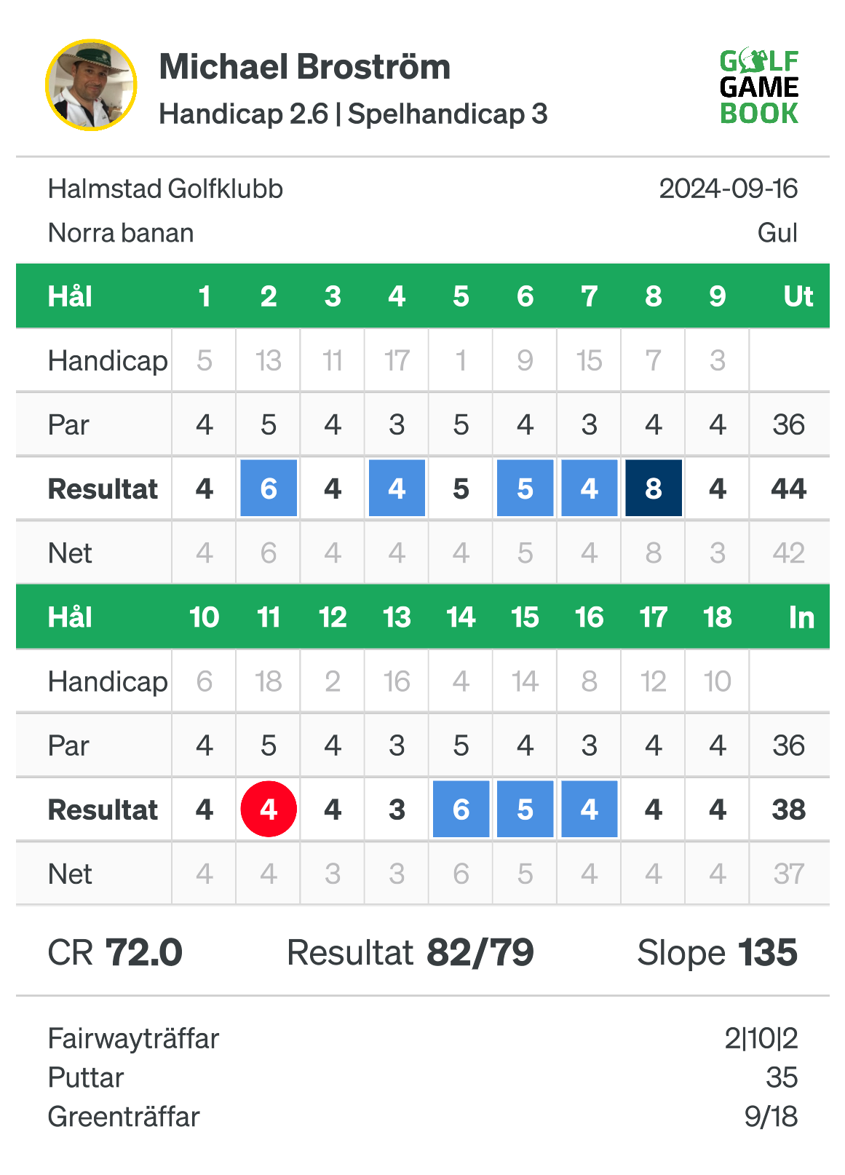845x1175 pixels.
Task: Tap the blue bogey score on hole 2
Action: [269, 488]
